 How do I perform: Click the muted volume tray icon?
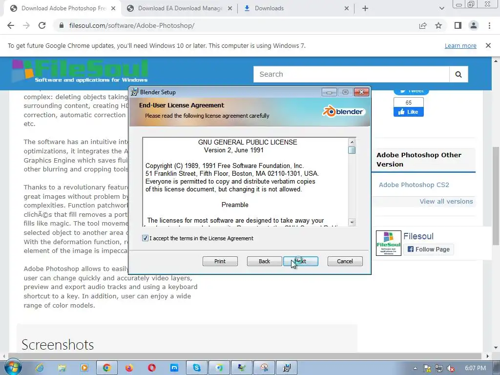[x=451, y=368]
